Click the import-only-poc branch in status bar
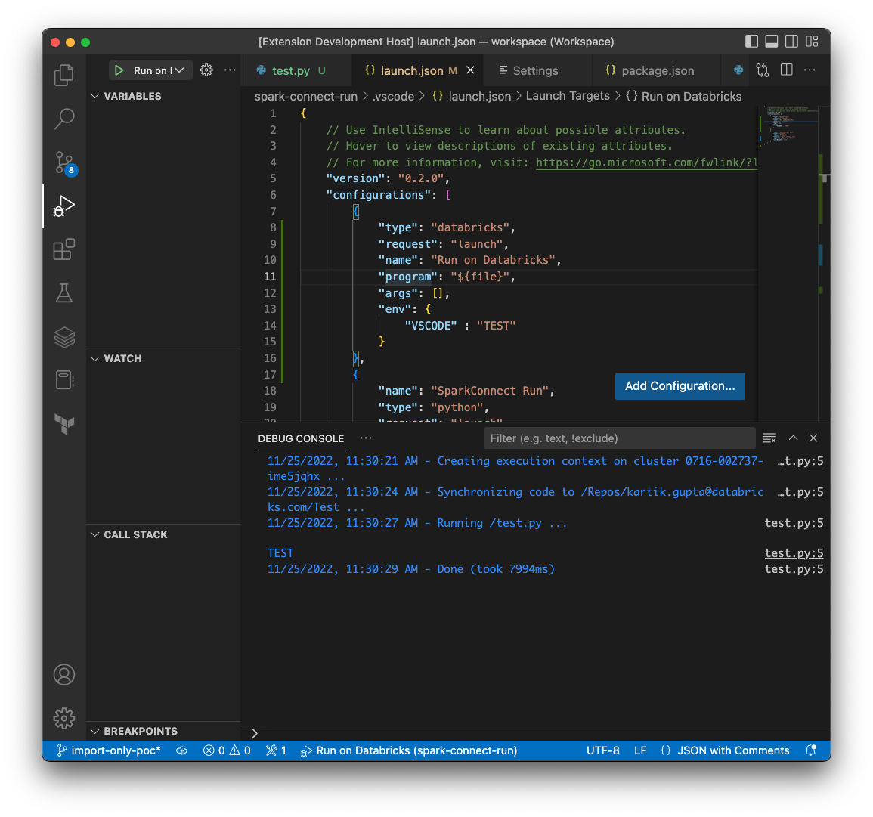Screen dimensions: 873x817 tap(109, 750)
